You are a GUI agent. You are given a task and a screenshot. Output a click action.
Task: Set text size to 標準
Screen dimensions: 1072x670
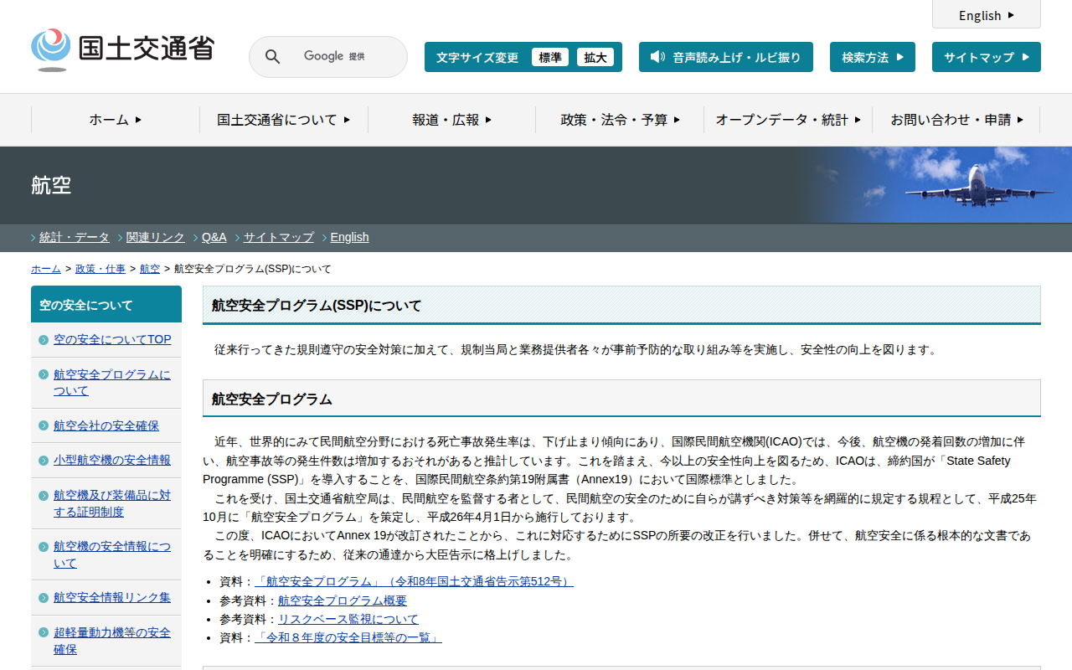pos(549,58)
